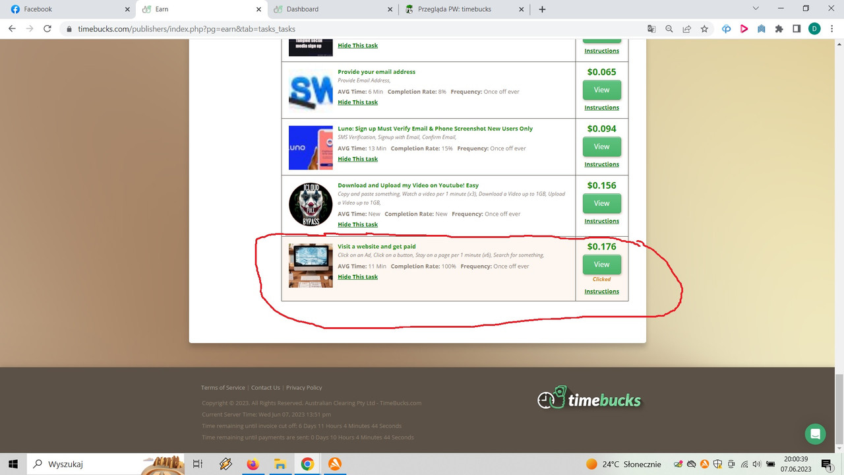Click the site lock icon in address bar

pos(69,29)
